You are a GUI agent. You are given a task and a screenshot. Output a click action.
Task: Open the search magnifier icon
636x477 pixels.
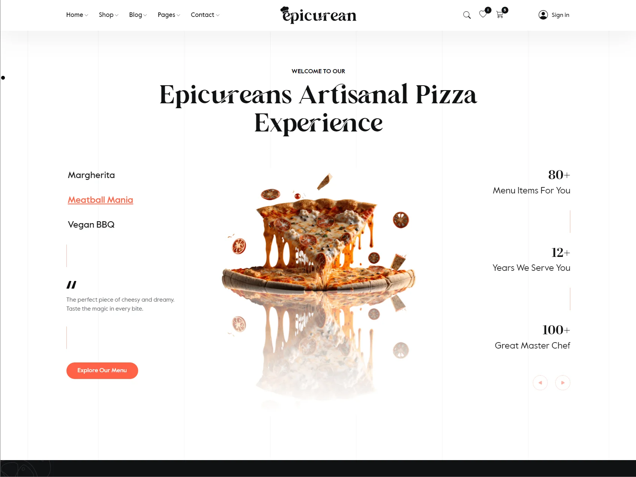tap(467, 15)
